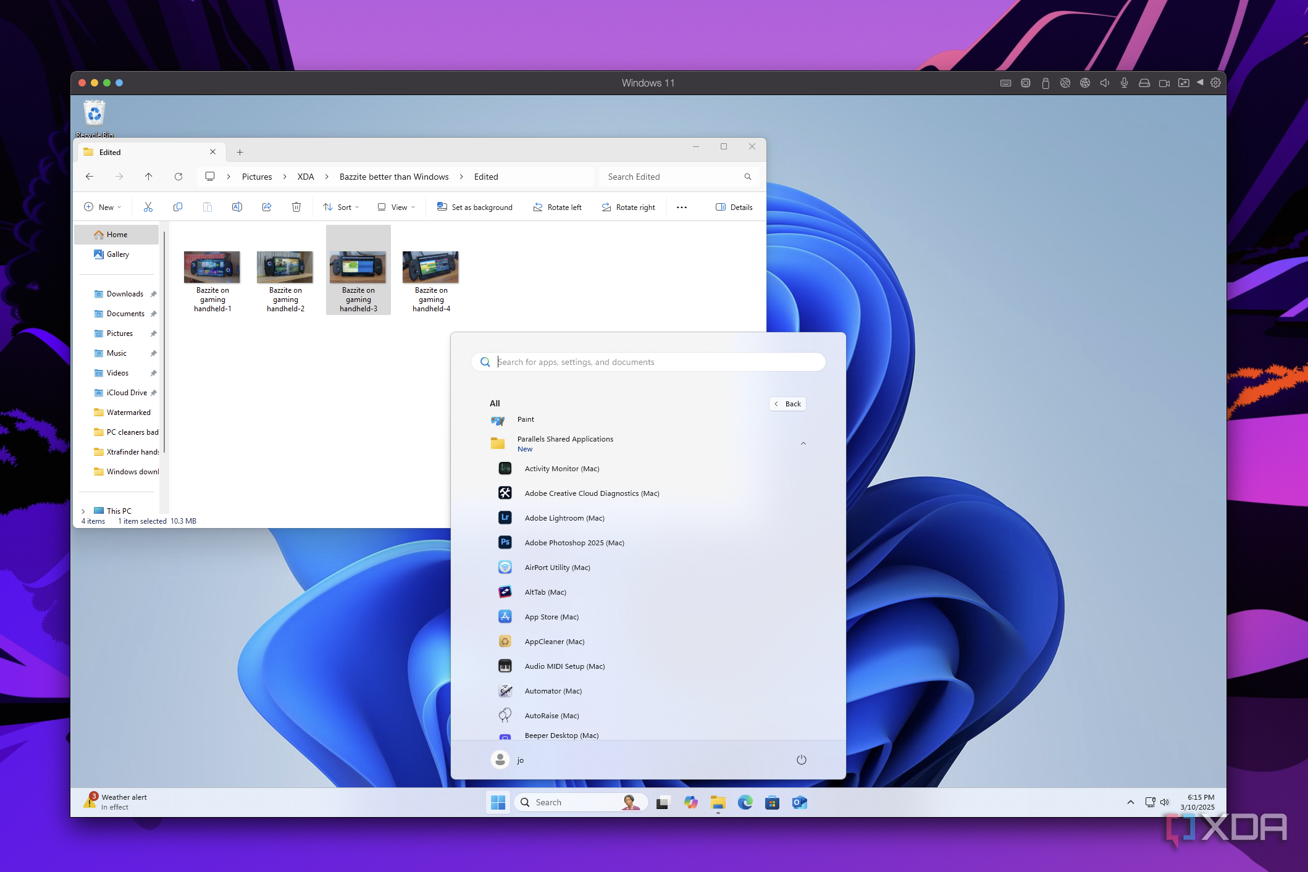Image resolution: width=1308 pixels, height=872 pixels.
Task: Refresh the Edited folder view
Action: [x=178, y=177]
